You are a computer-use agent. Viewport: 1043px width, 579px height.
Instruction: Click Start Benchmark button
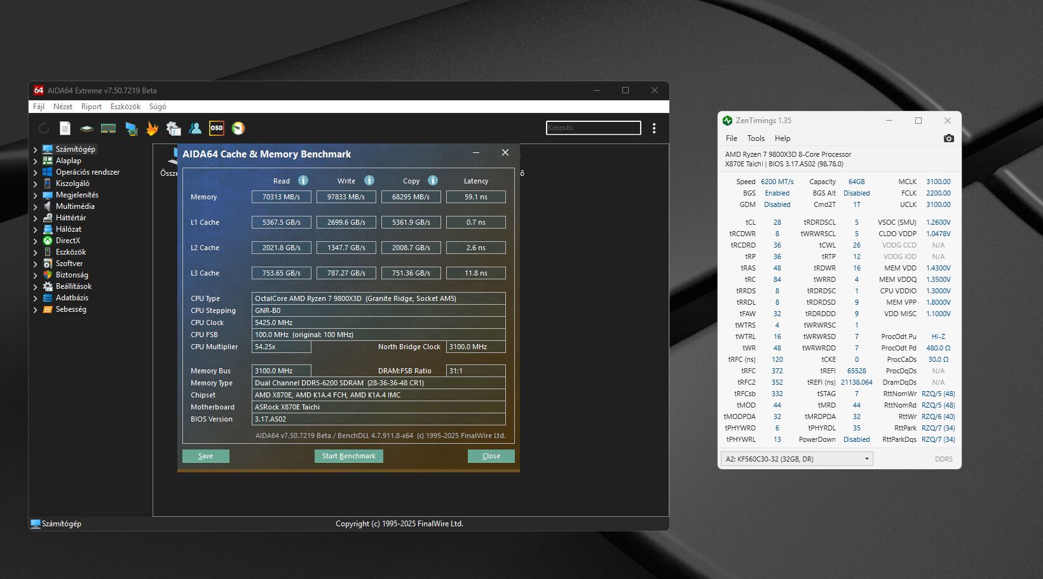click(349, 456)
